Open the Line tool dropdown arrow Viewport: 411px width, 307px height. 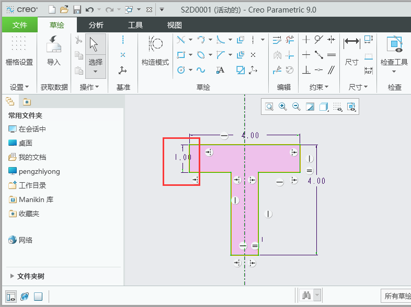tap(190, 40)
